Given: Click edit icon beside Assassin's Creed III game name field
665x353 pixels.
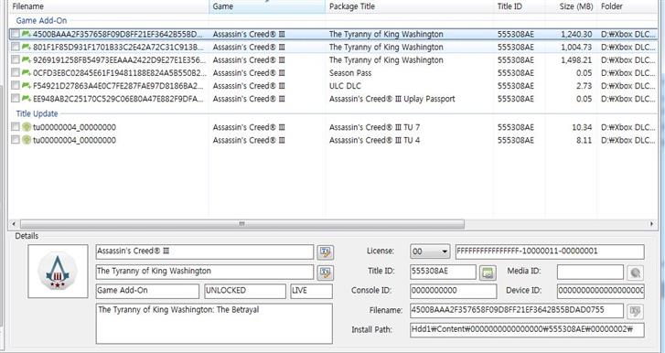Looking at the screenshot, I should click(326, 252).
